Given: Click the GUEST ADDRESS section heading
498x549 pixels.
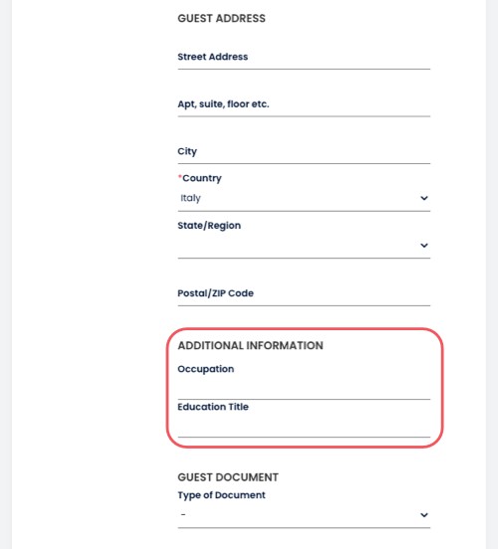Looking at the screenshot, I should tap(221, 18).
